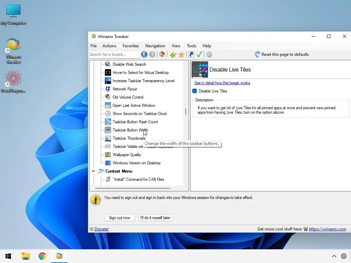The image size is (351, 263).
Task: Click the tree vertical scrollbar thumb
Action: tap(186, 112)
